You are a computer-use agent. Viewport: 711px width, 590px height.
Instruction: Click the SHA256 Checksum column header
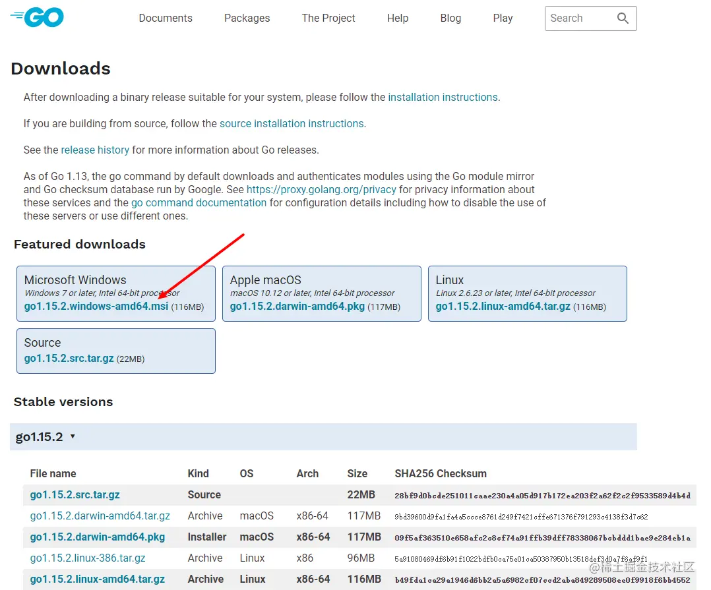[x=441, y=473]
